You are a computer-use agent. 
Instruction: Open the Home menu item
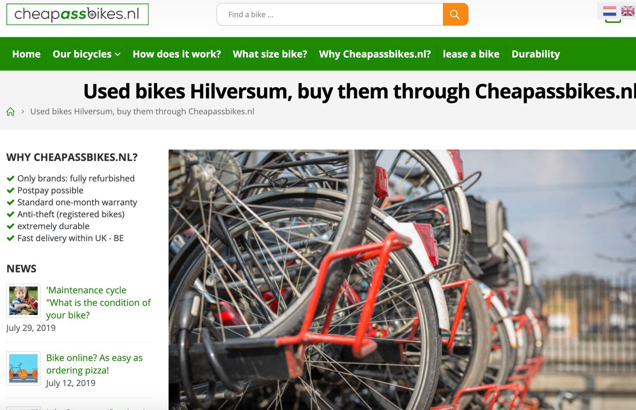(x=26, y=54)
